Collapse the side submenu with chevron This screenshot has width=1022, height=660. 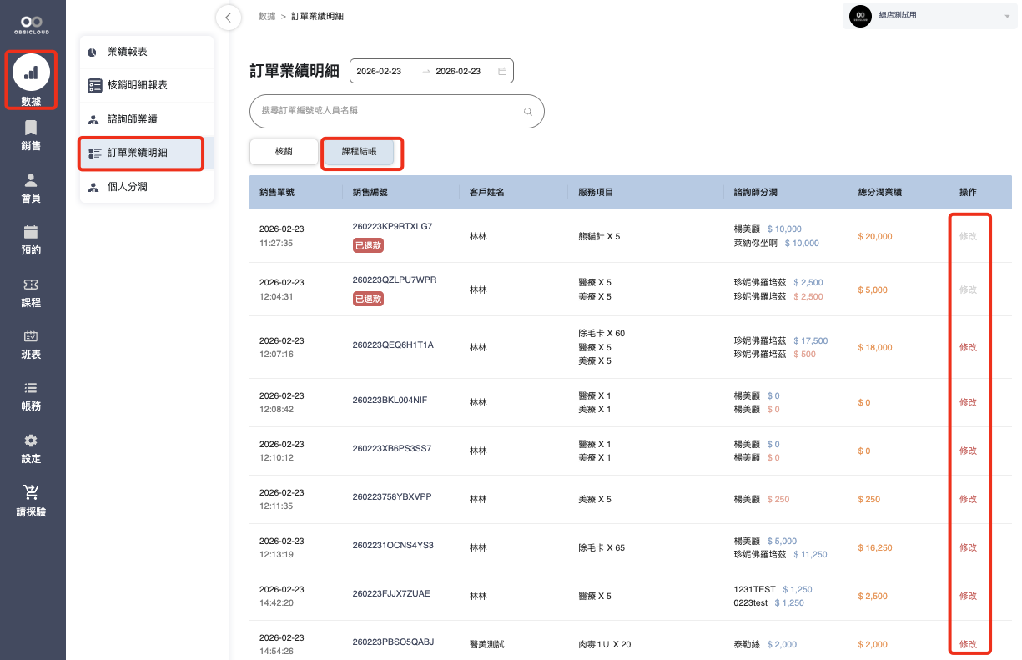click(228, 18)
